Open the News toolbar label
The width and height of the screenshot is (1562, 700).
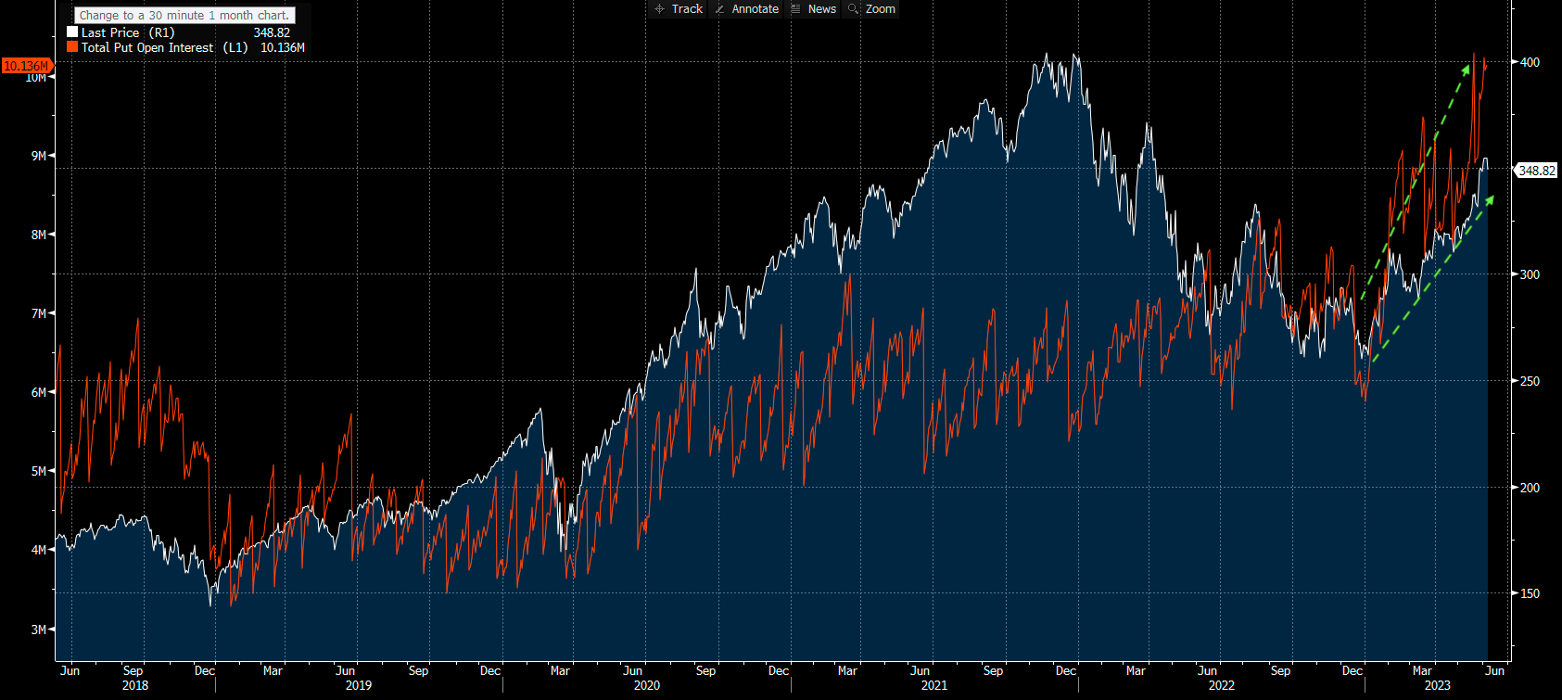coord(821,9)
